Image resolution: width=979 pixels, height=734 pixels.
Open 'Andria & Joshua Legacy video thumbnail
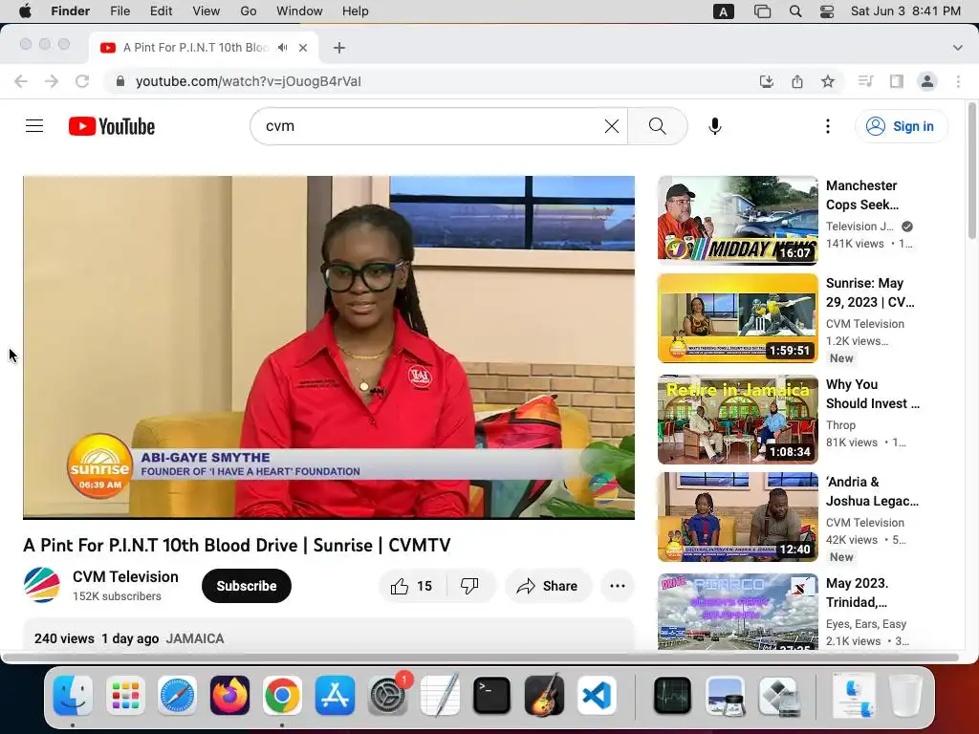[x=738, y=517]
